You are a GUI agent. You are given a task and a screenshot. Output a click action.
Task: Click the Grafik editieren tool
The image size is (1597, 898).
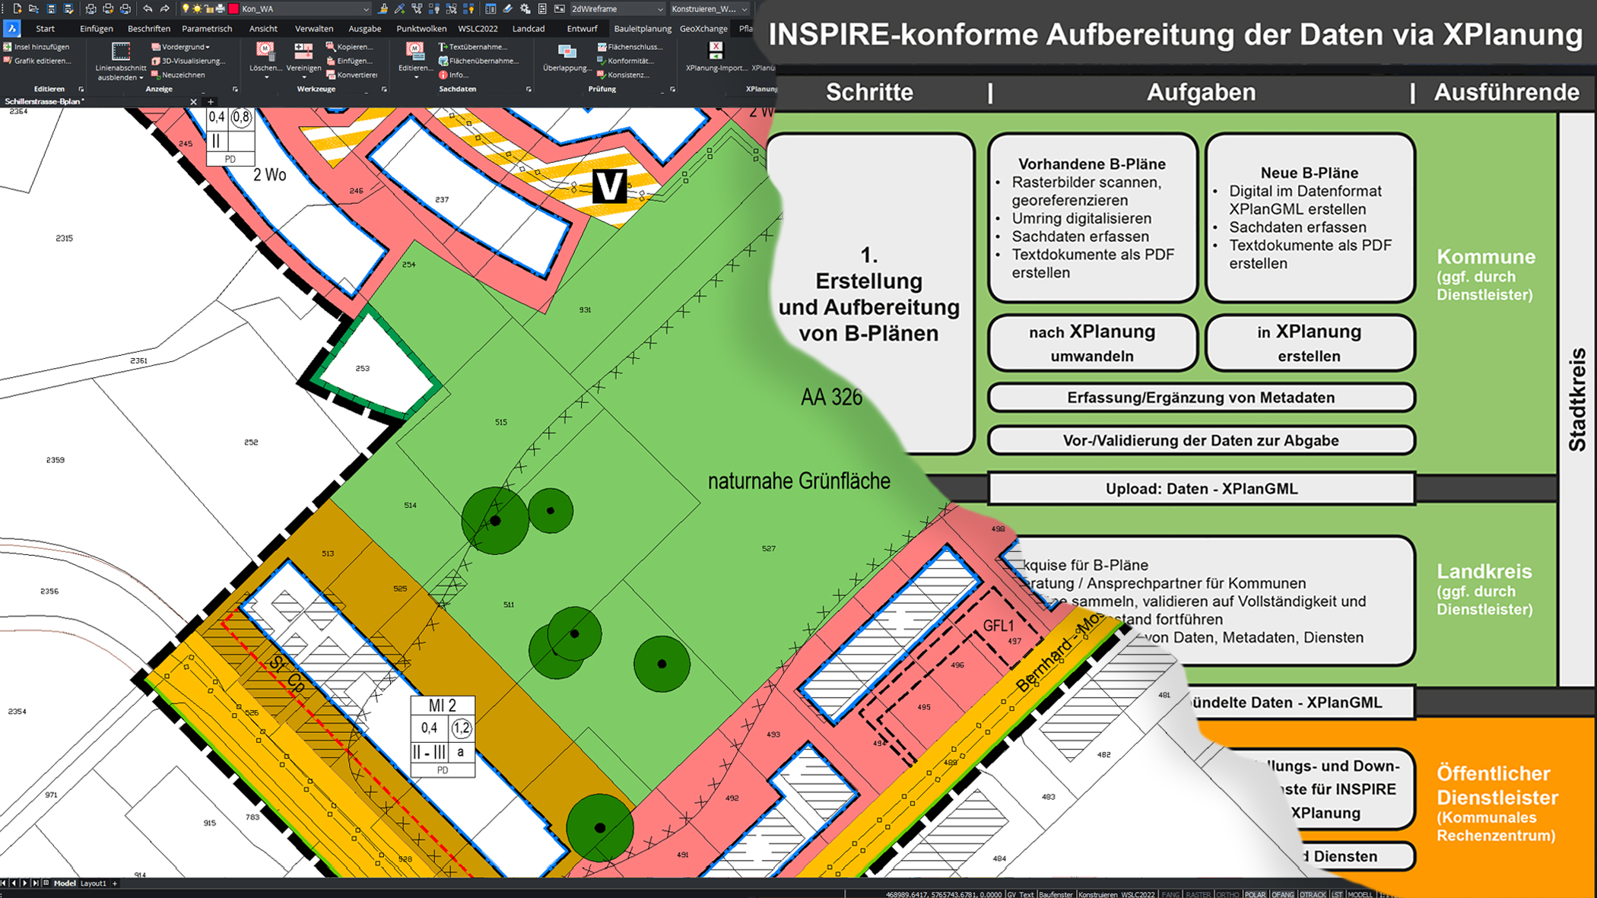[37, 61]
